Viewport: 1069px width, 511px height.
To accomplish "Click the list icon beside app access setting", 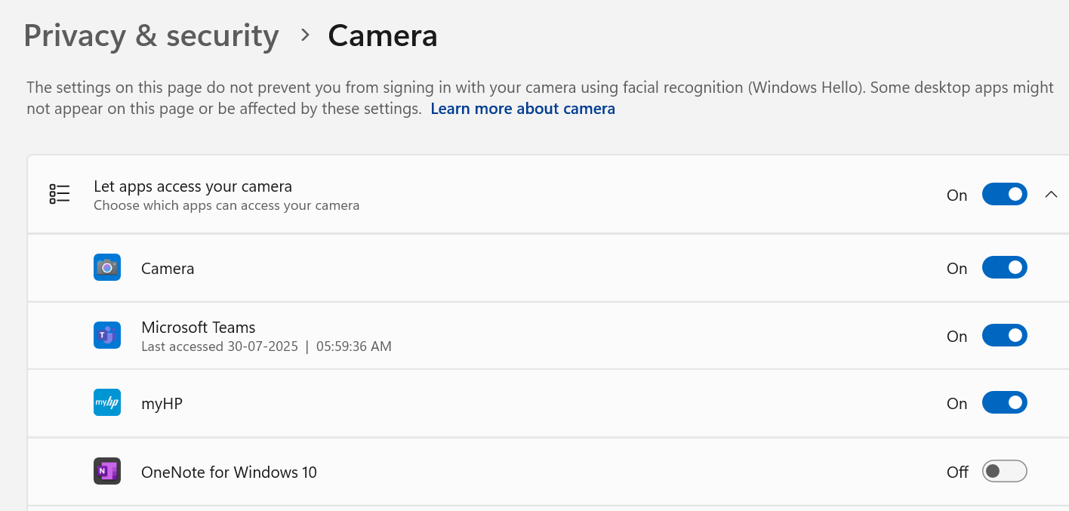I will click(x=60, y=194).
